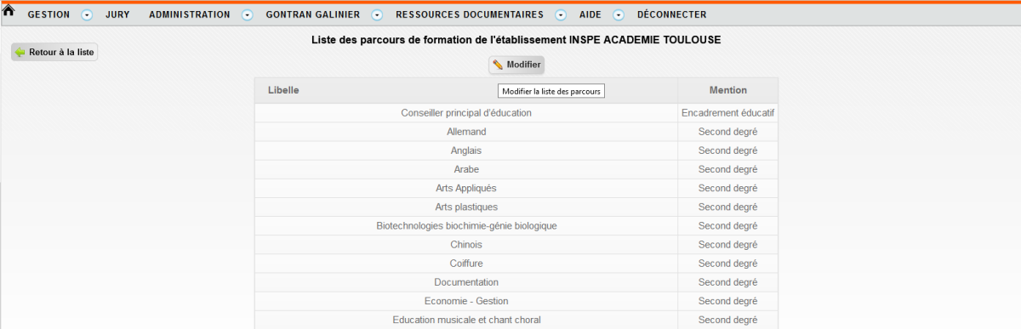Click the Retour à la liste button
Viewport: 1021px width, 329px height.
(x=54, y=53)
